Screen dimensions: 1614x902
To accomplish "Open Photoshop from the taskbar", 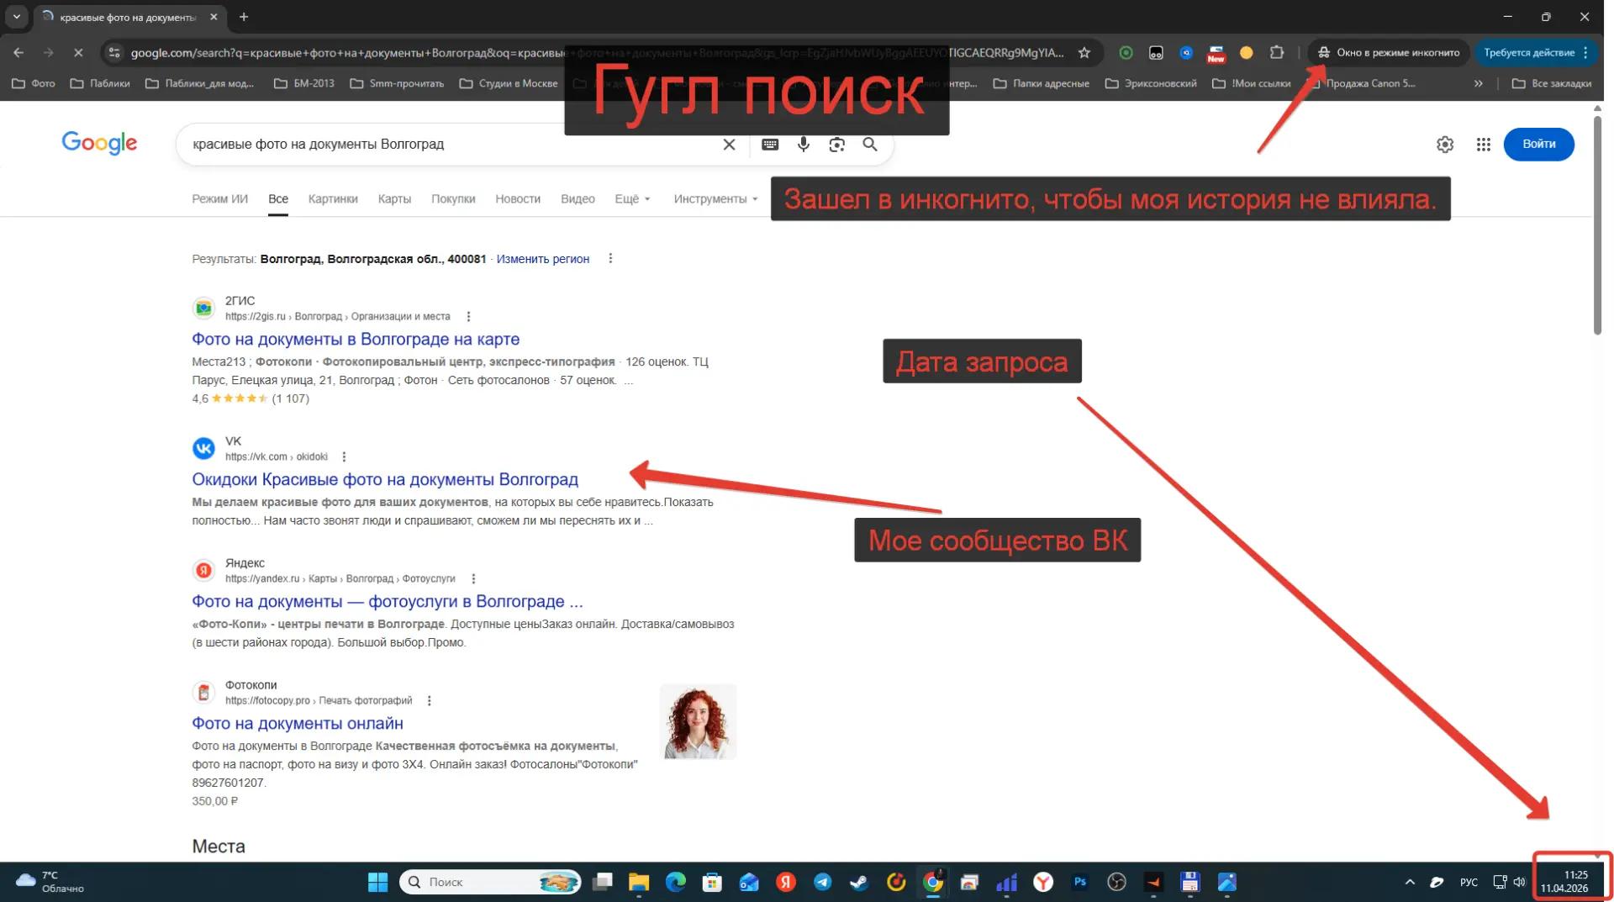I will [x=1080, y=882].
